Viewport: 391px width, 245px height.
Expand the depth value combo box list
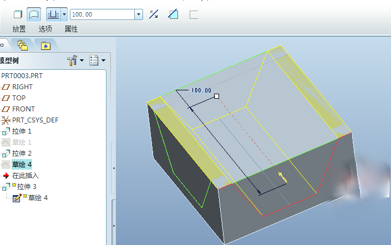point(139,14)
